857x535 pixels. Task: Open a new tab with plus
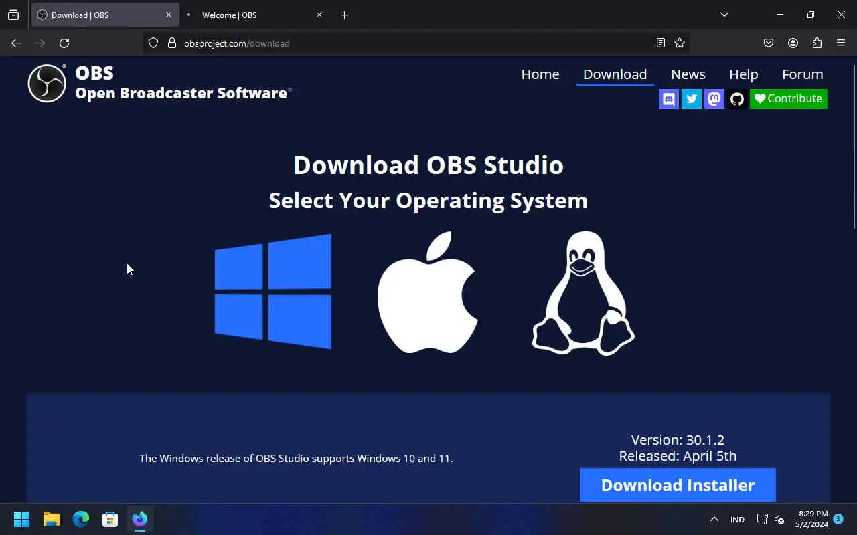(344, 15)
